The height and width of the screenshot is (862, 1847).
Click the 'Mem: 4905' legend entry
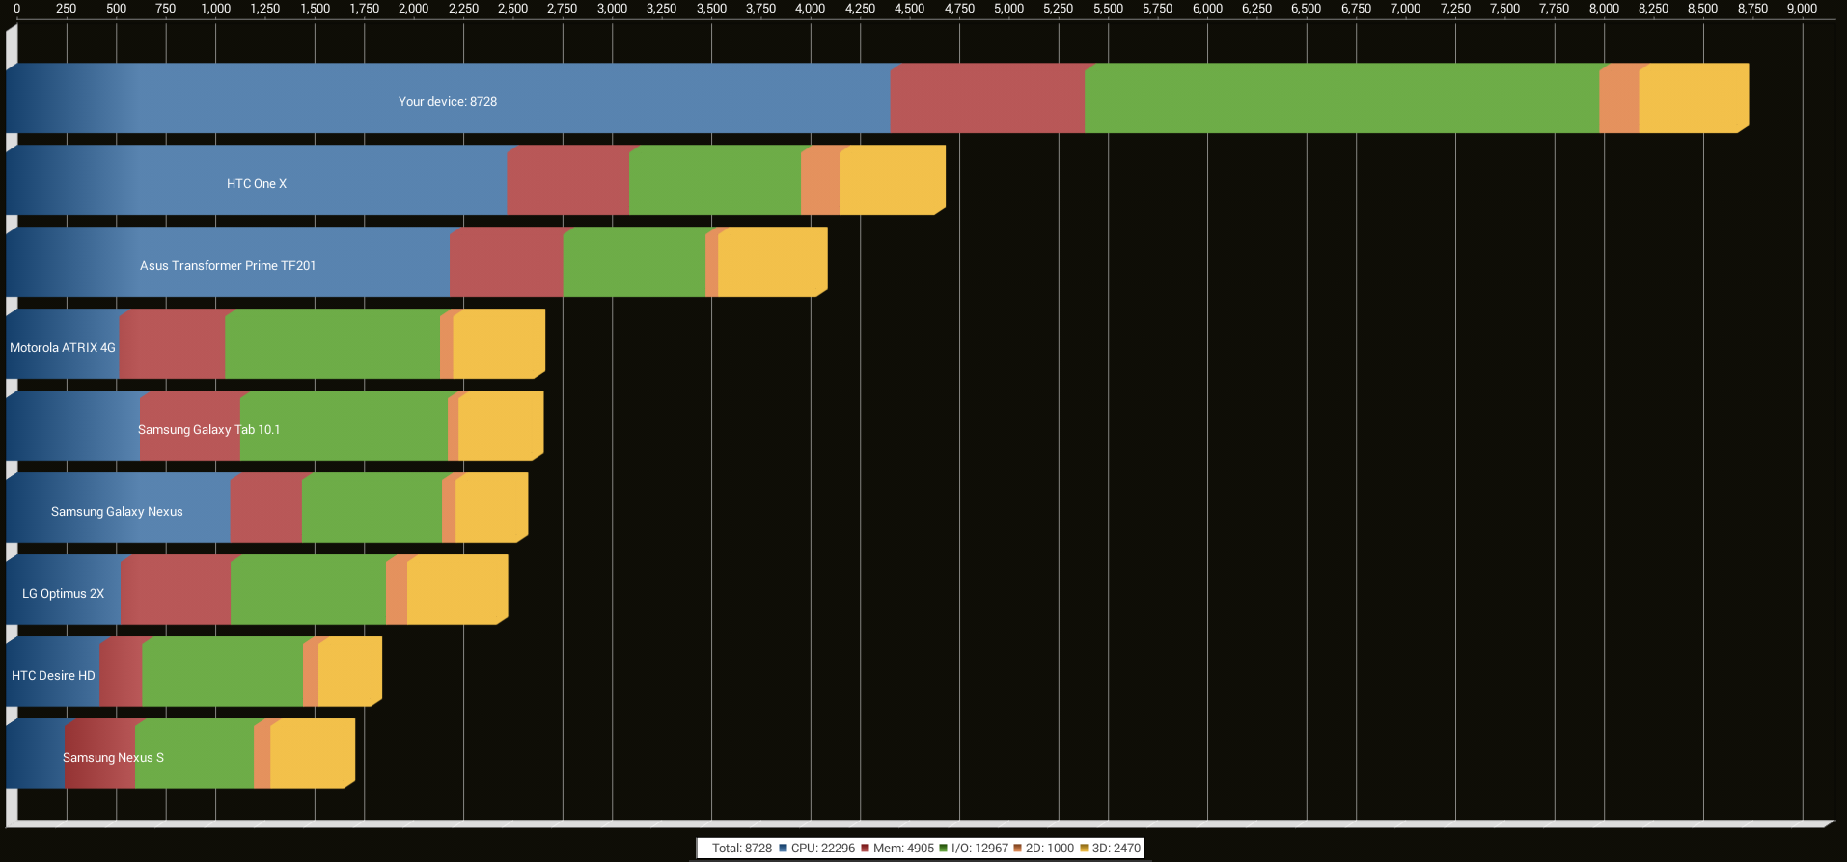tap(903, 849)
